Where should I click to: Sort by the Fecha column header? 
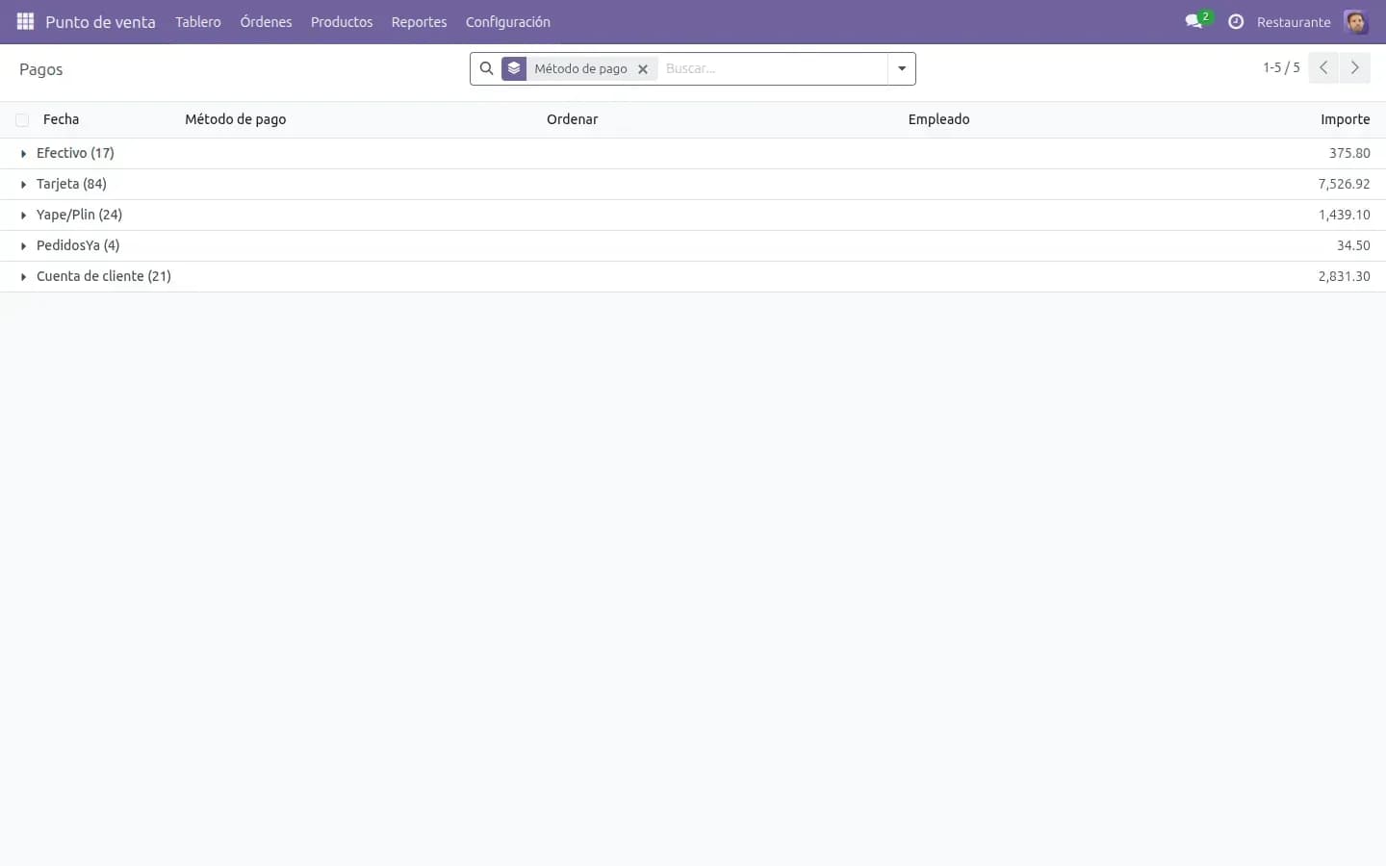coord(61,119)
